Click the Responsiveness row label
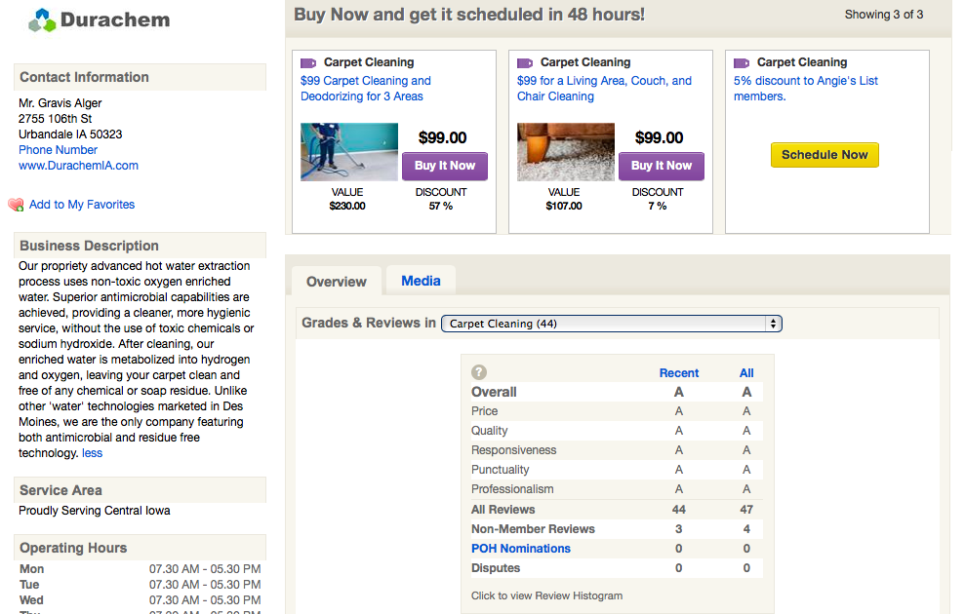Image resolution: width=965 pixels, height=614 pixels. (514, 450)
